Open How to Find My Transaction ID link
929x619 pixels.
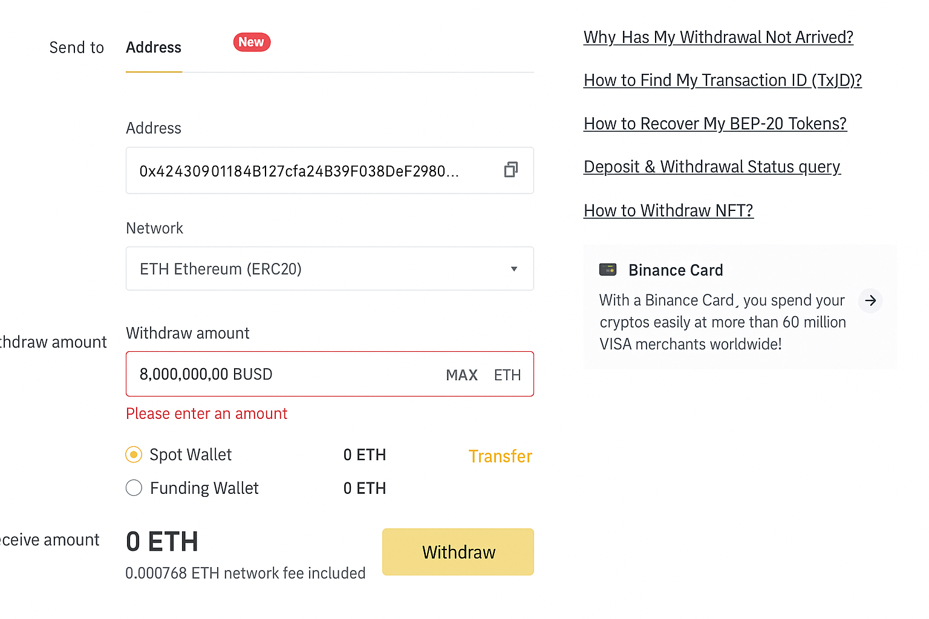coord(722,80)
